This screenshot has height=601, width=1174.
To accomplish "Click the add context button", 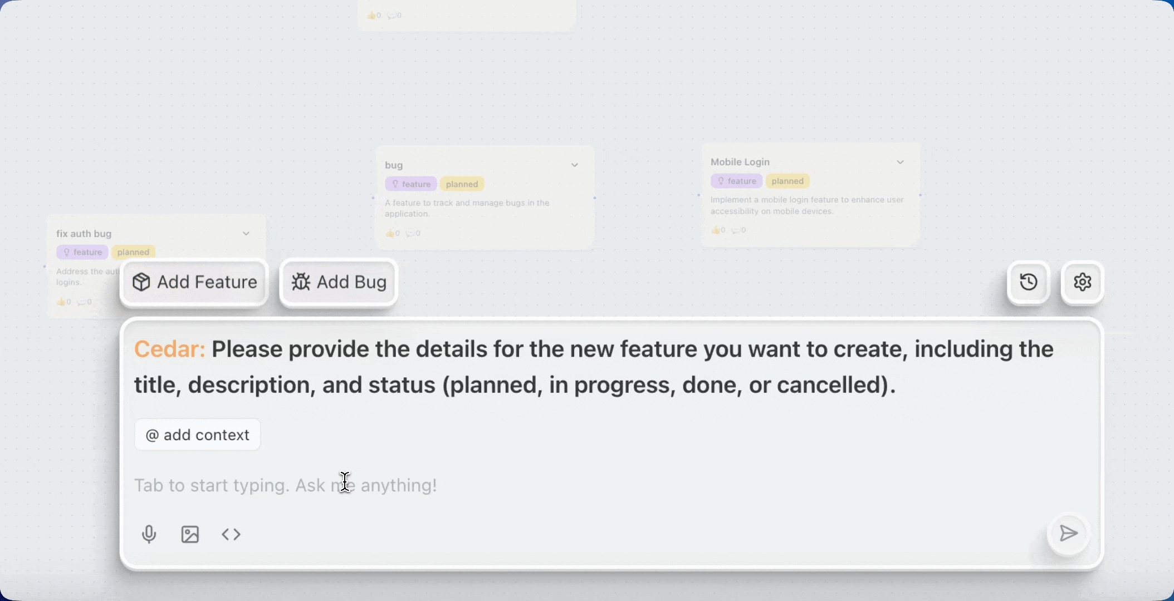I will (x=198, y=435).
